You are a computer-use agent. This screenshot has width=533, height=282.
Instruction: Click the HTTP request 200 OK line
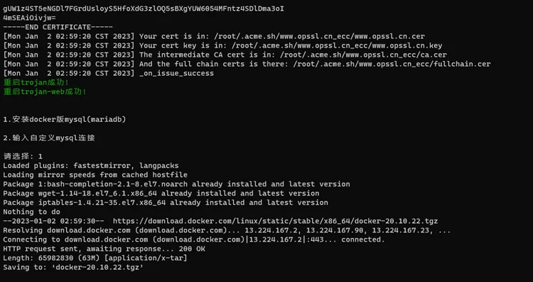coord(104,249)
